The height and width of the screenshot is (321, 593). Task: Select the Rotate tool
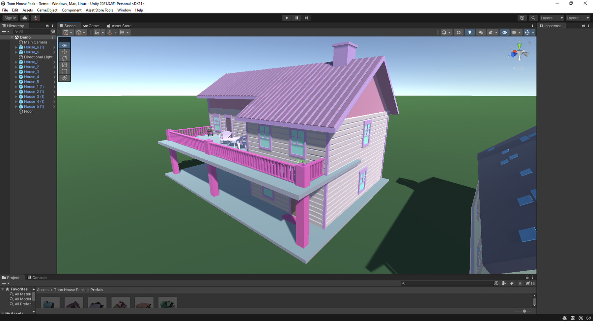(x=64, y=58)
